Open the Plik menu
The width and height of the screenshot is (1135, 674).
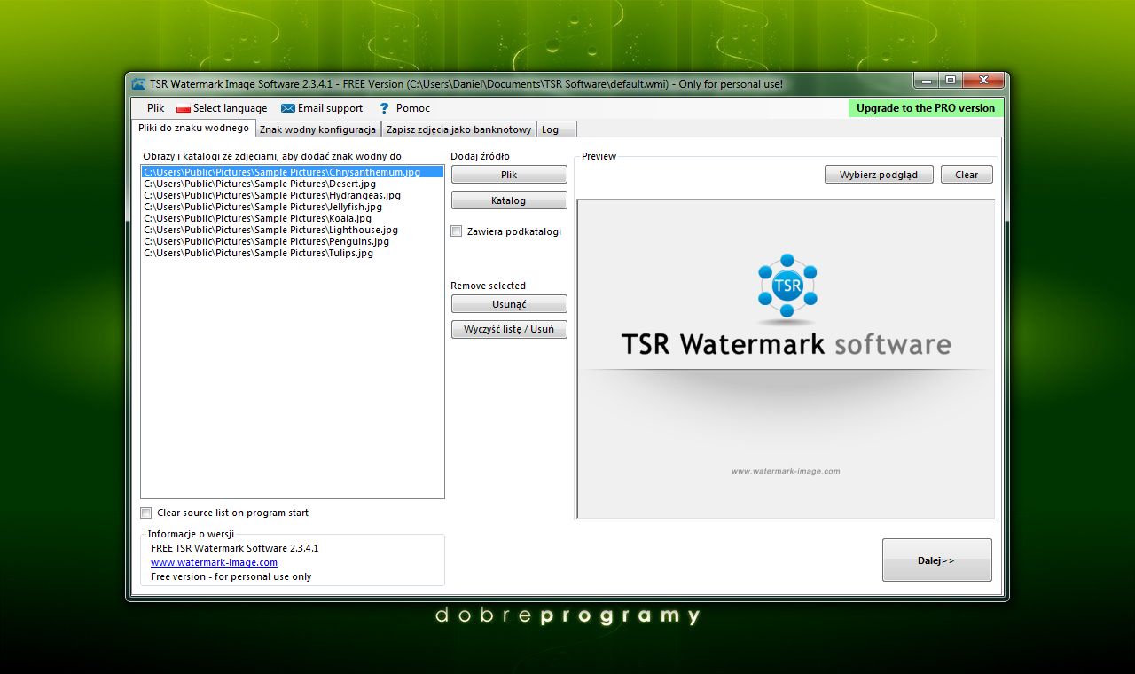[154, 107]
